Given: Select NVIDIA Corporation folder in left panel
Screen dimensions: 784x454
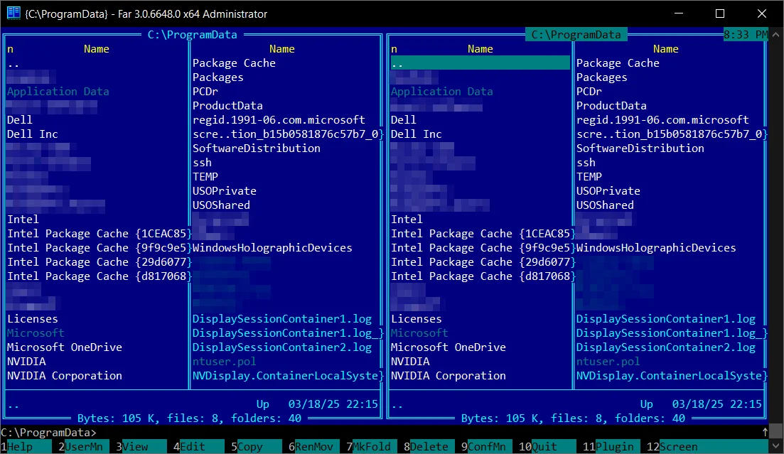Looking at the screenshot, I should (65, 376).
